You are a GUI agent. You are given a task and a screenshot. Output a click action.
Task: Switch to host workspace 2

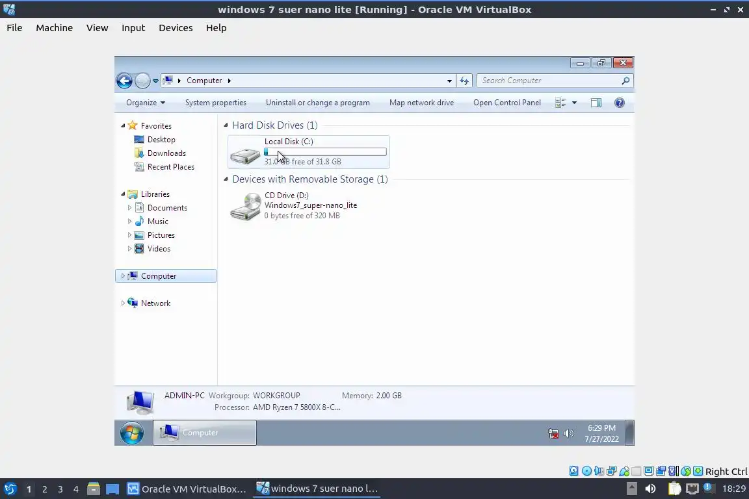pos(44,489)
